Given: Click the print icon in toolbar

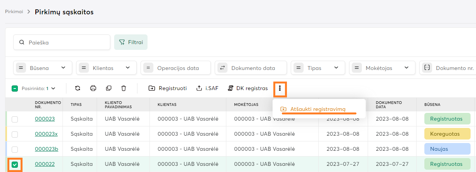Looking at the screenshot, I should pos(93,88).
